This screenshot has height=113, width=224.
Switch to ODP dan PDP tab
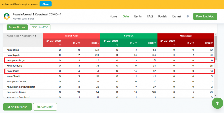pyautogui.click(x=40, y=27)
